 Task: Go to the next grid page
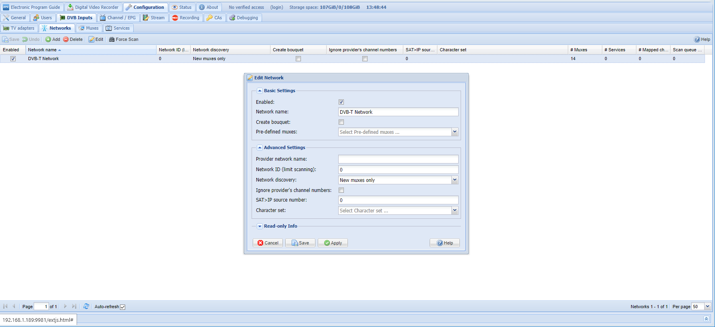(x=65, y=307)
